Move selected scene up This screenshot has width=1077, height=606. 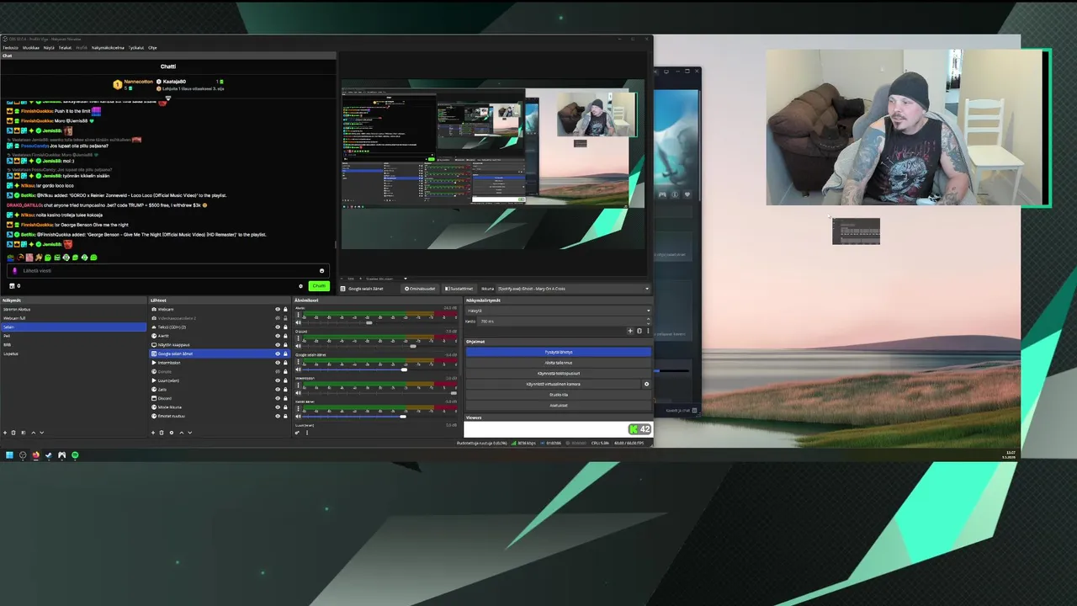34,433
